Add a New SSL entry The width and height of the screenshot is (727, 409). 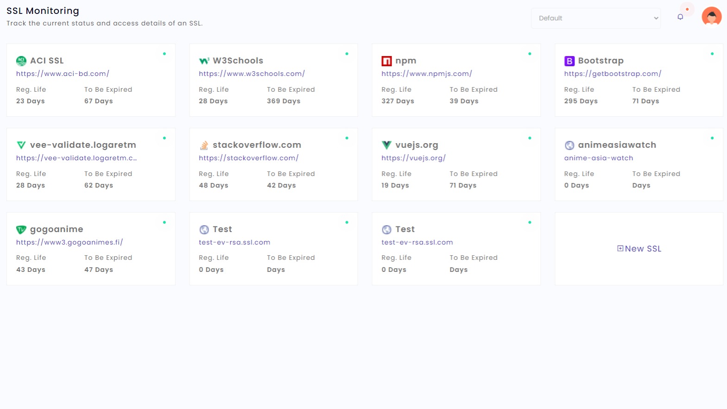(639, 249)
